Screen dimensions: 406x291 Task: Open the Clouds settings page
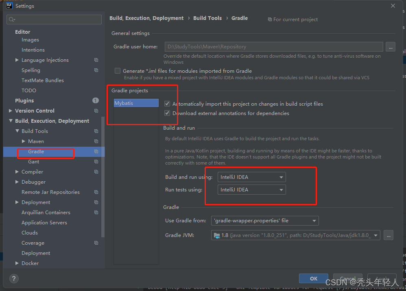pos(30,233)
